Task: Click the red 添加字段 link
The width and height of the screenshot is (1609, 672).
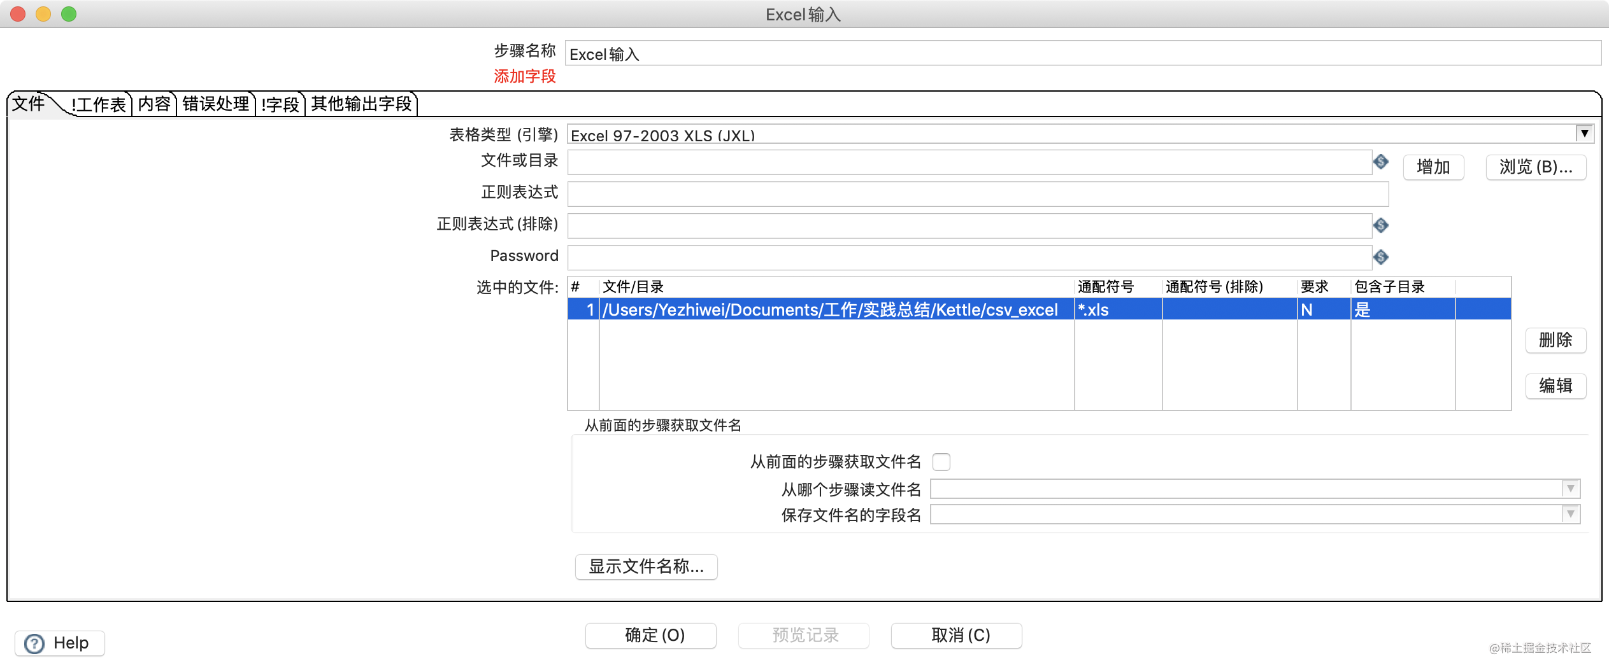Action: pos(525,76)
